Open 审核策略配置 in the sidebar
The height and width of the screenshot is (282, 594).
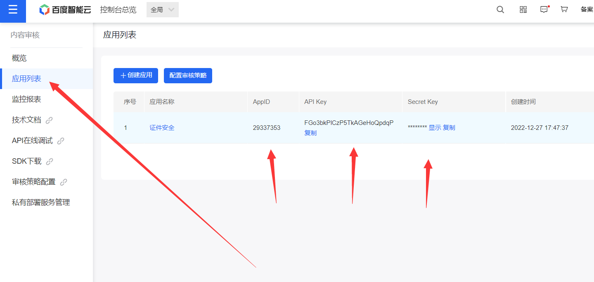tap(34, 182)
